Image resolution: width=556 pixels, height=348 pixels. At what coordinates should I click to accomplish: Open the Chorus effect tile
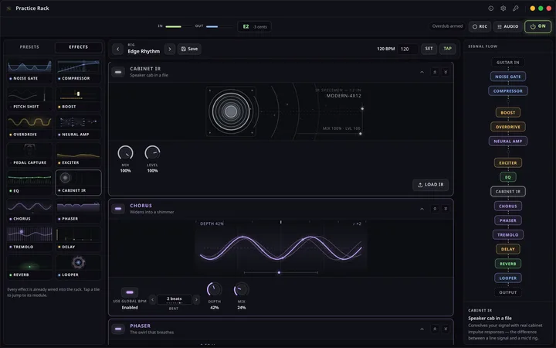29,211
